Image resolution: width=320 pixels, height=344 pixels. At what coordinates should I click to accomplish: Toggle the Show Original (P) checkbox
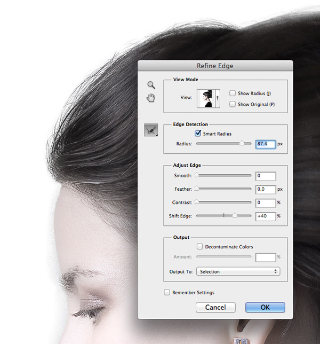[x=233, y=104]
